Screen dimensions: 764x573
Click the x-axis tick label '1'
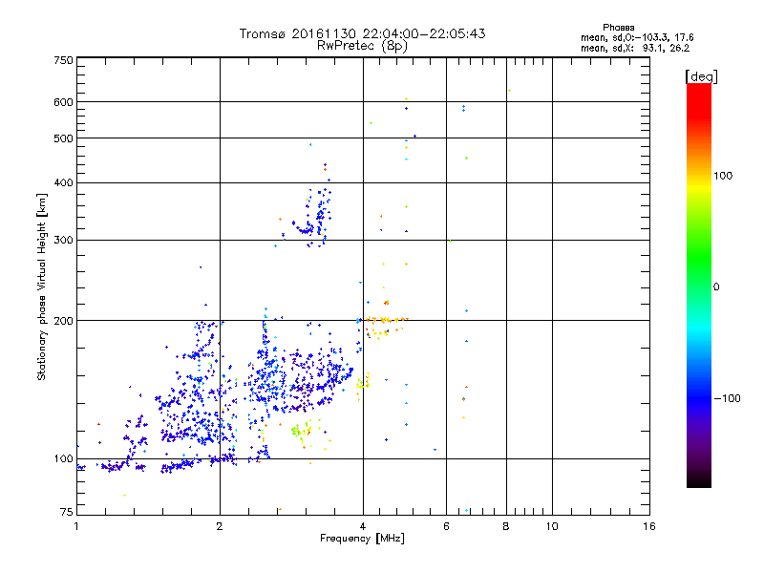76,526
